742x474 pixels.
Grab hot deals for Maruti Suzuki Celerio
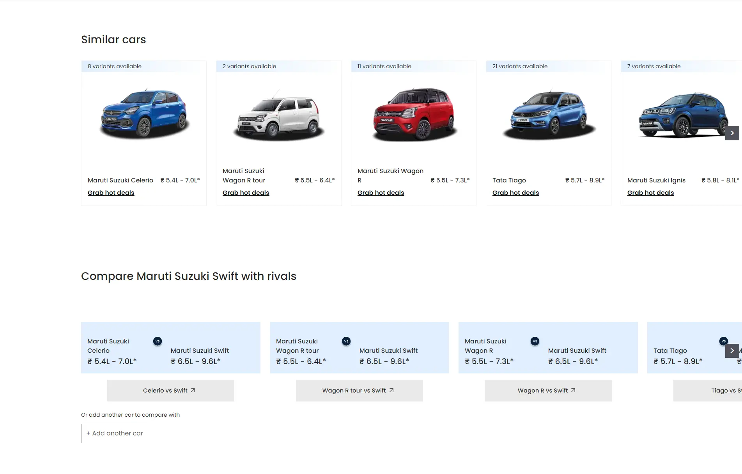111,193
